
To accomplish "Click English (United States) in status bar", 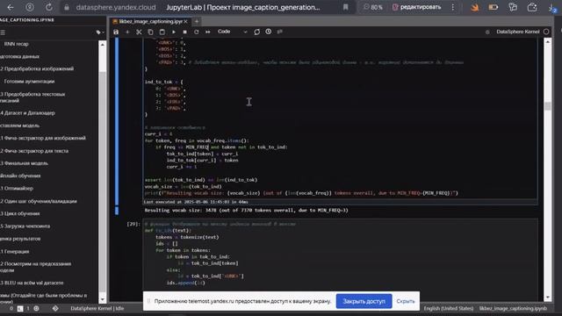I will pos(449,308).
